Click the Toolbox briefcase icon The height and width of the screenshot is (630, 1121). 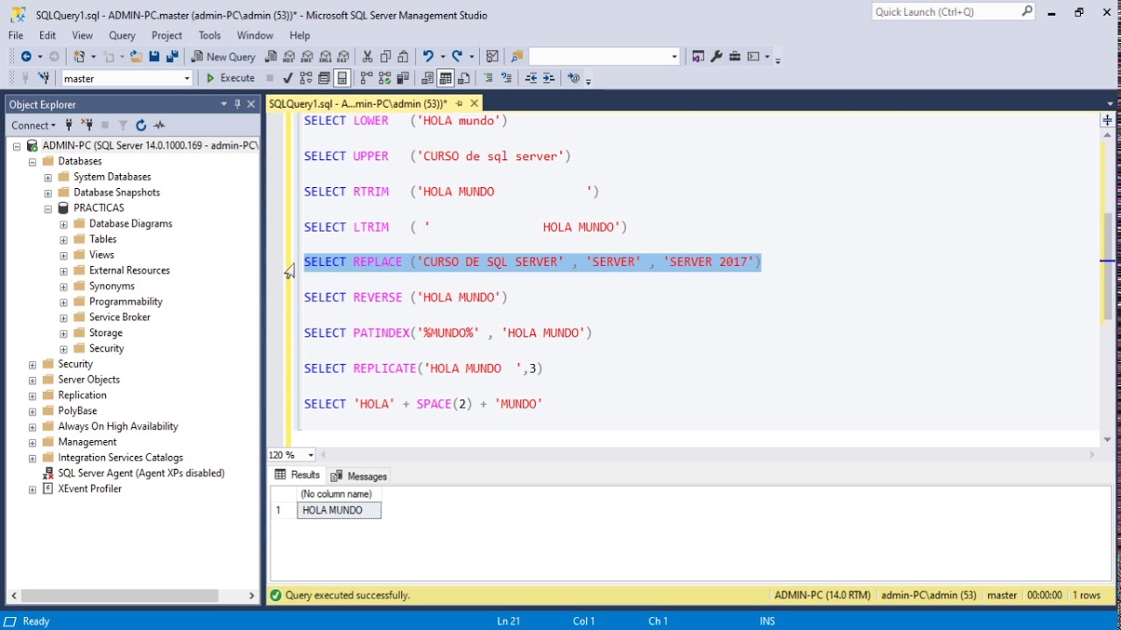click(735, 56)
